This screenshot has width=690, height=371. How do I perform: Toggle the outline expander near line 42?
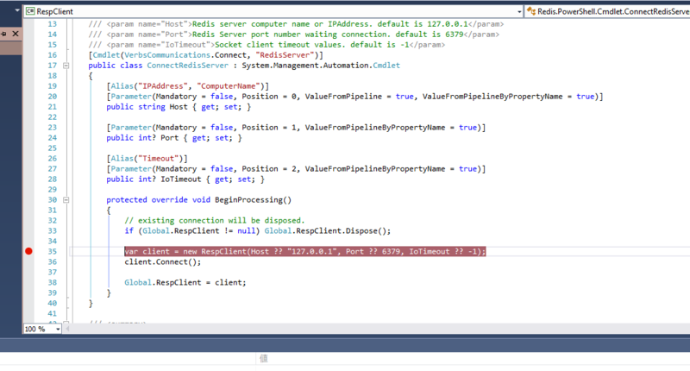(x=66, y=323)
